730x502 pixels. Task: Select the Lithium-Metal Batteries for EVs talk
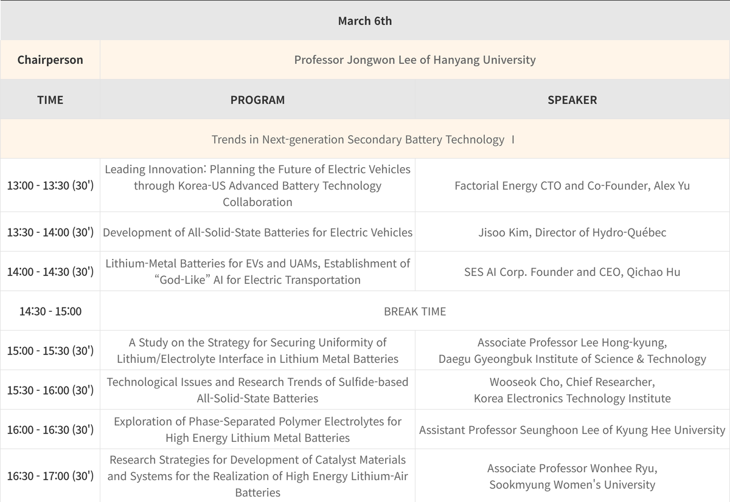tap(257, 272)
